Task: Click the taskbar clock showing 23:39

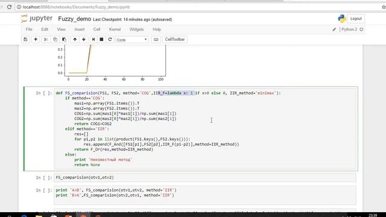Action: click(373, 215)
